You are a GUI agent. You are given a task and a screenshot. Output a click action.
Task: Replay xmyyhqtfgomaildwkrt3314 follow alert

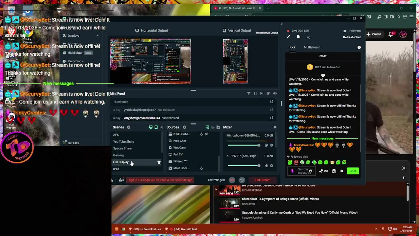pyautogui.click(x=271, y=118)
